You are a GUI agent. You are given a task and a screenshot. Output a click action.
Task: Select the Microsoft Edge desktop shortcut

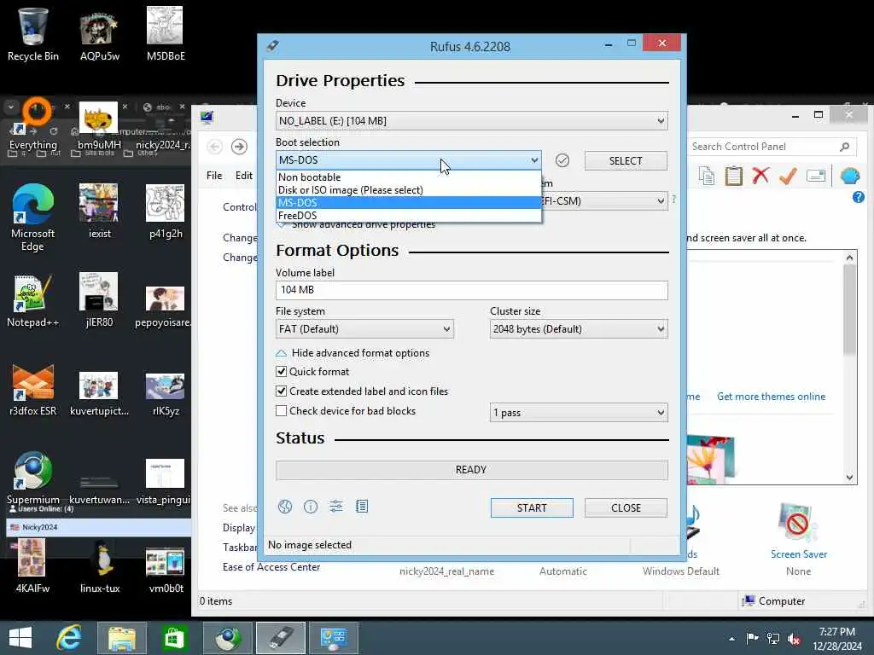point(33,218)
